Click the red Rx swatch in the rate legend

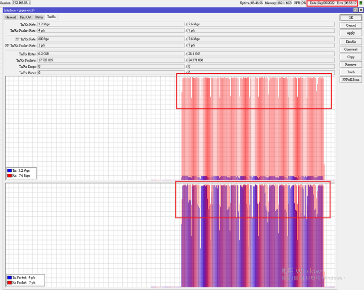pyautogui.click(x=9, y=176)
